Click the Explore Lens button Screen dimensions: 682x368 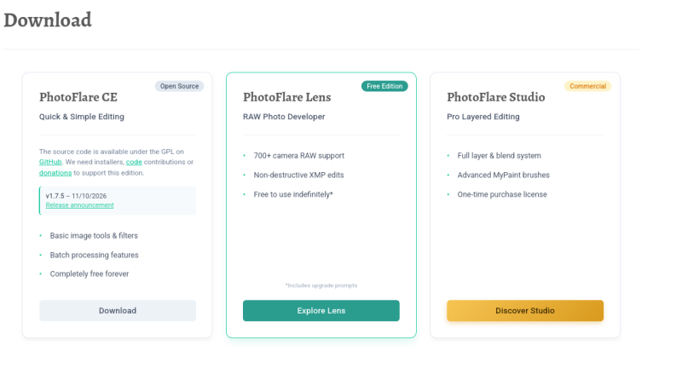[x=321, y=311]
